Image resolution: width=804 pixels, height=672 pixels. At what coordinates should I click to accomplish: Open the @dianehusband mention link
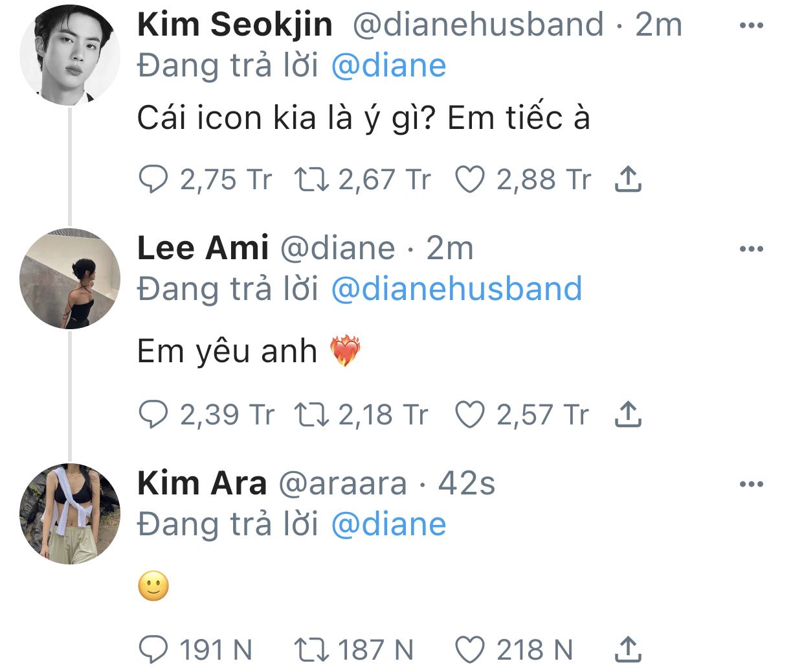(x=456, y=289)
